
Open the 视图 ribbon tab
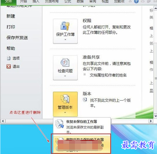105,1
